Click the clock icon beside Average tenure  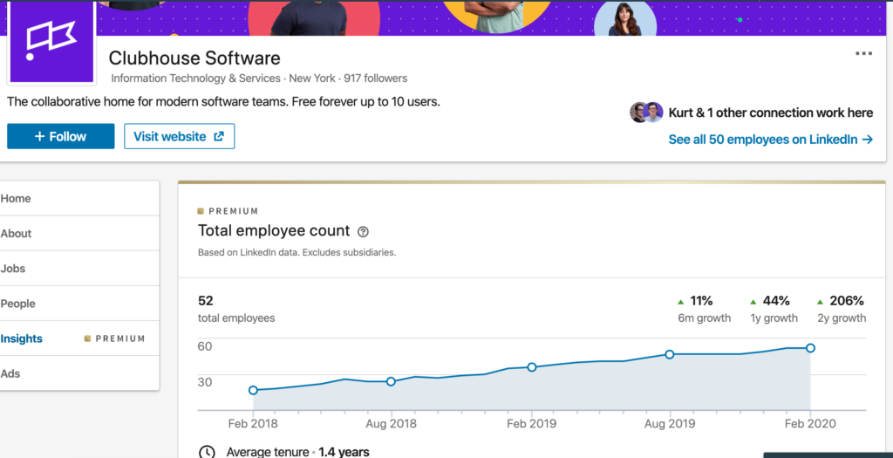click(207, 452)
